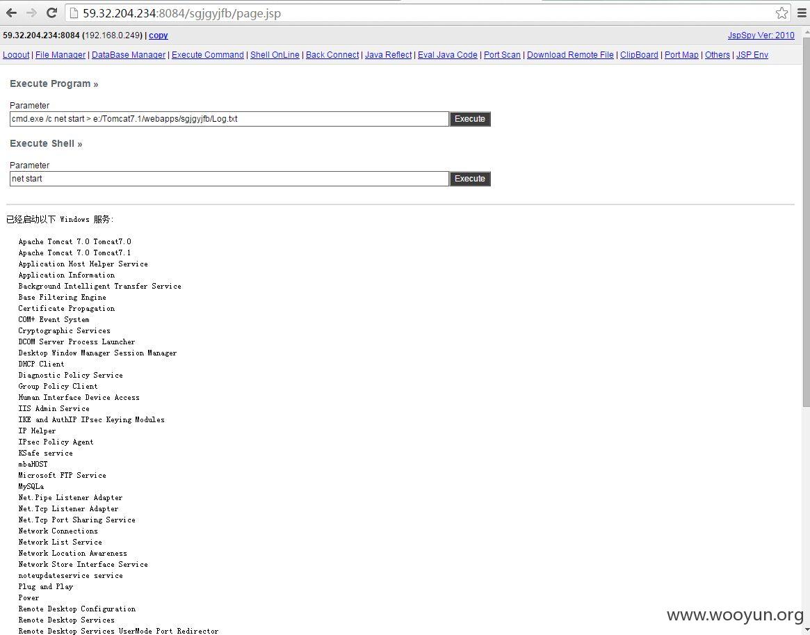Click 'IP Helper' row

(37, 431)
